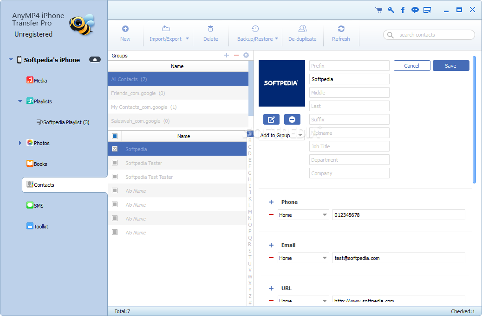Open the Books section
The width and height of the screenshot is (482, 316).
37,164
